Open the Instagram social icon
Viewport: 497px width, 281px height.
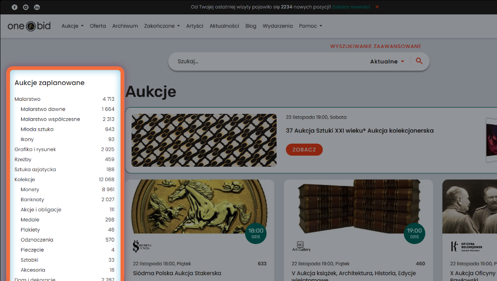25,7
